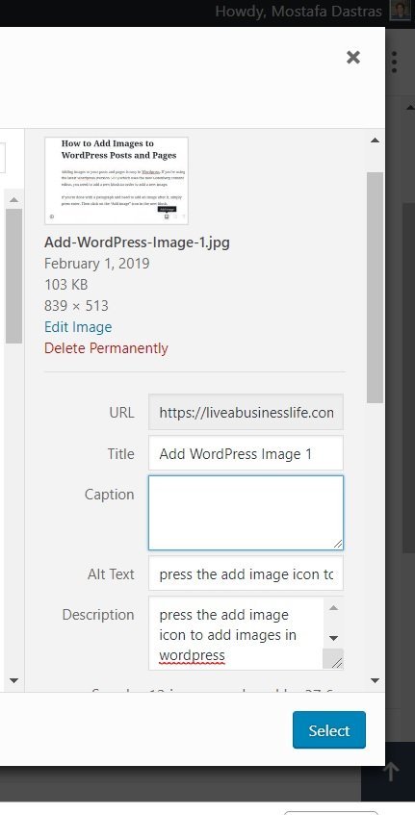This screenshot has height=815, width=415.
Task: Click the Delete Permanently link
Action: 106,347
